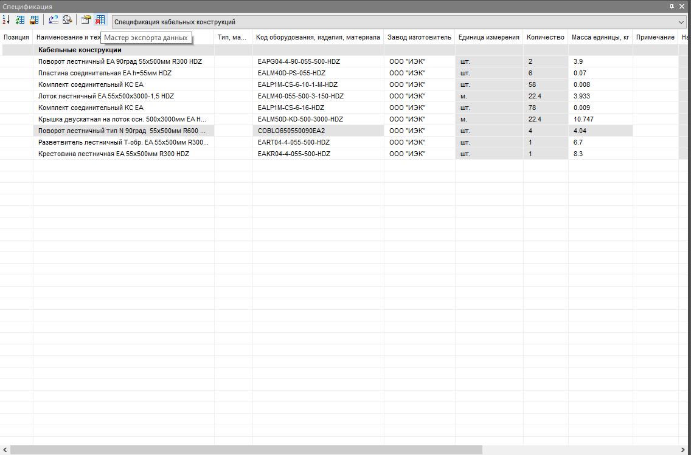Click Код оборудования, изделия, материала column header
The height and width of the screenshot is (455, 691).
318,38
